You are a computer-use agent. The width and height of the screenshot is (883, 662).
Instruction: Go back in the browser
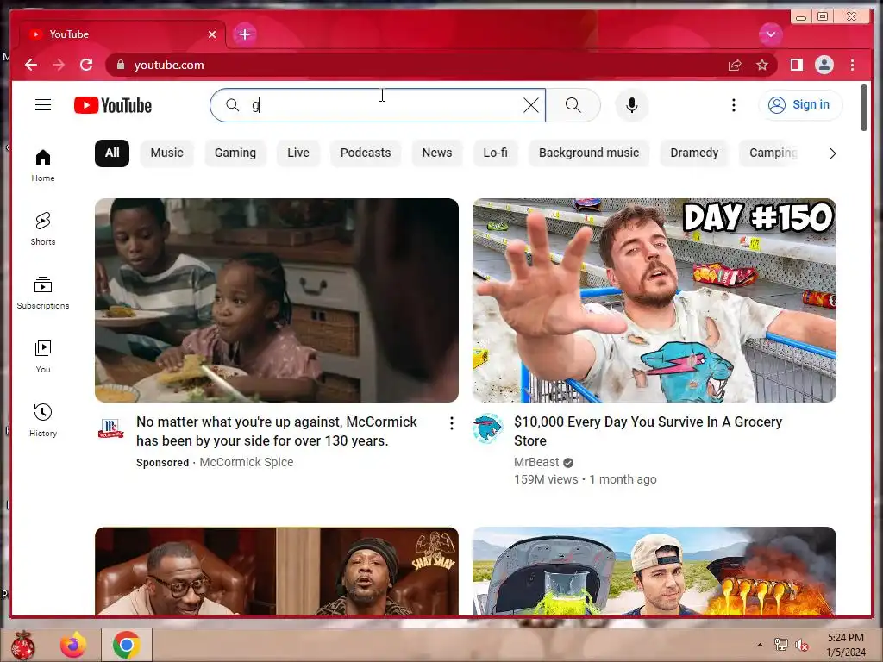(31, 65)
